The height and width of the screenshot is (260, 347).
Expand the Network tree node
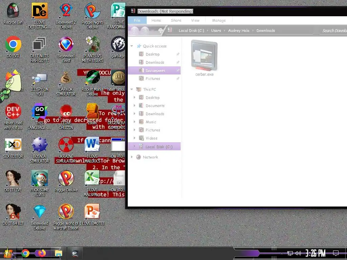click(x=132, y=157)
